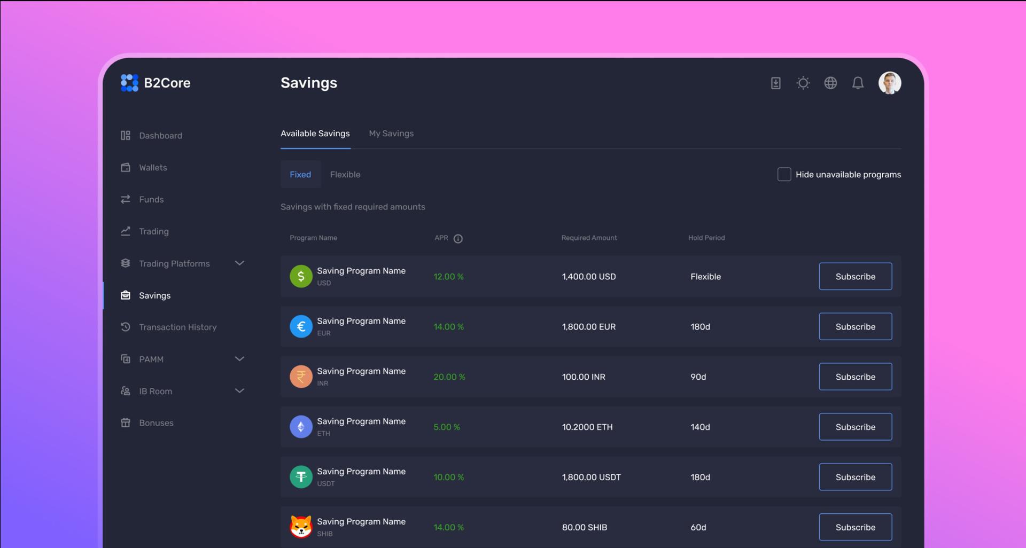The height and width of the screenshot is (548, 1026).
Task: Click the Wallets sidebar icon
Action: pos(126,168)
